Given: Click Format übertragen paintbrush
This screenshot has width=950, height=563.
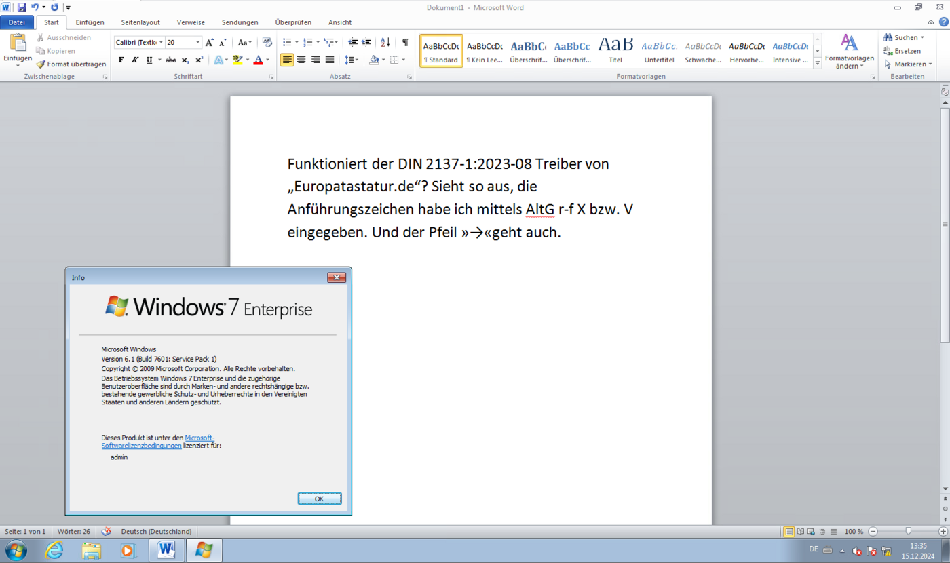Looking at the screenshot, I should 71,64.
